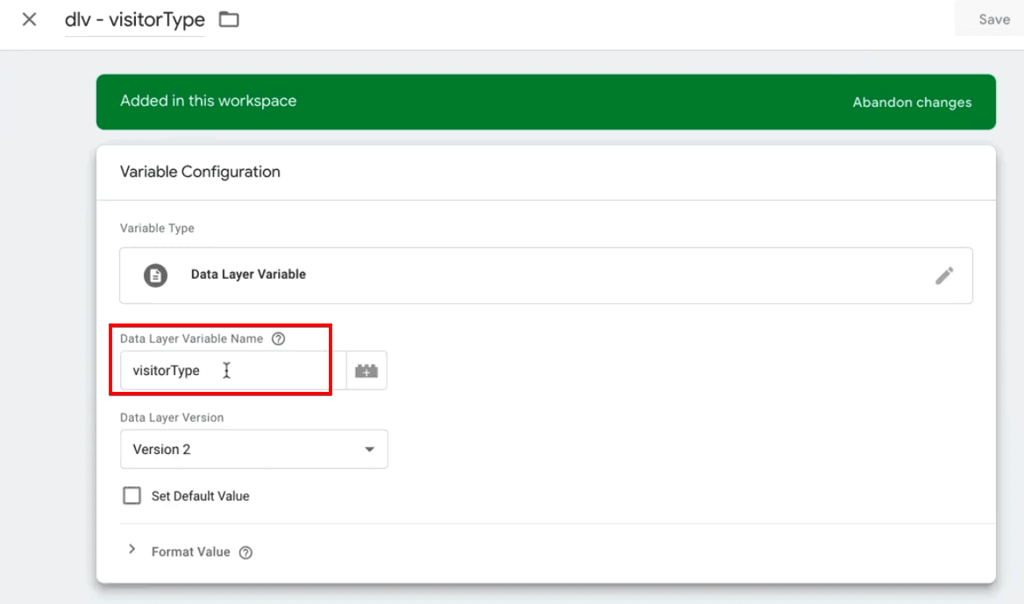Click Abandon changes in the workspace banner
This screenshot has height=604, width=1024.
click(912, 102)
